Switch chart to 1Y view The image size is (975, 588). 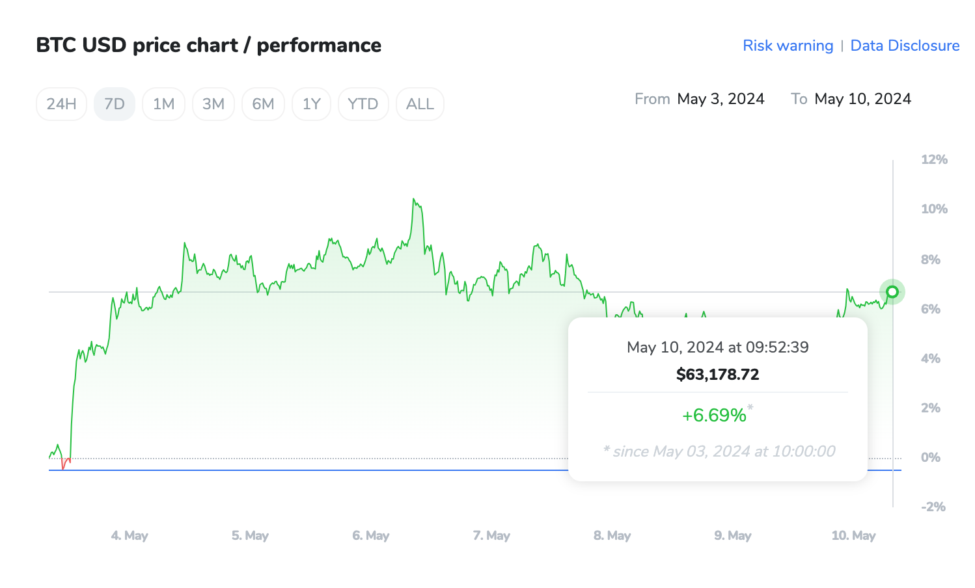pyautogui.click(x=311, y=104)
